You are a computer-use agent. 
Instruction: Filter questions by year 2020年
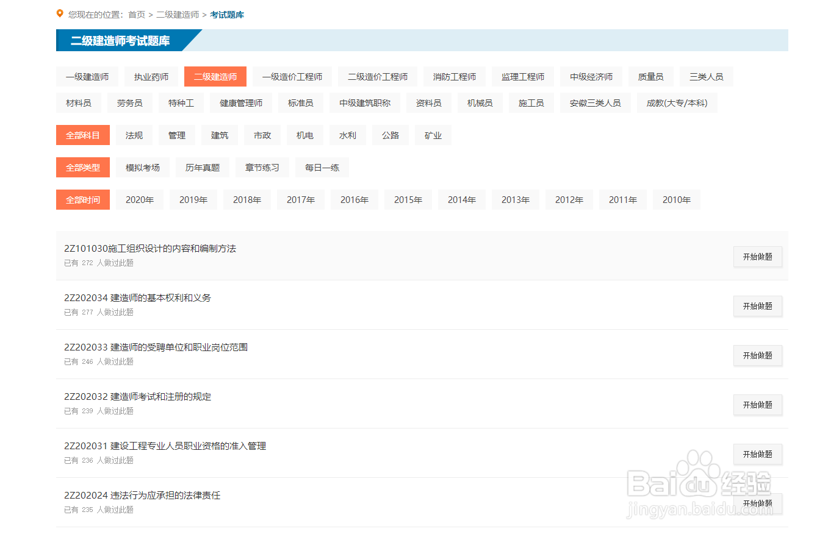tap(139, 199)
